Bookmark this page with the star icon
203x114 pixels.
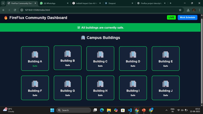[x=180, y=10]
